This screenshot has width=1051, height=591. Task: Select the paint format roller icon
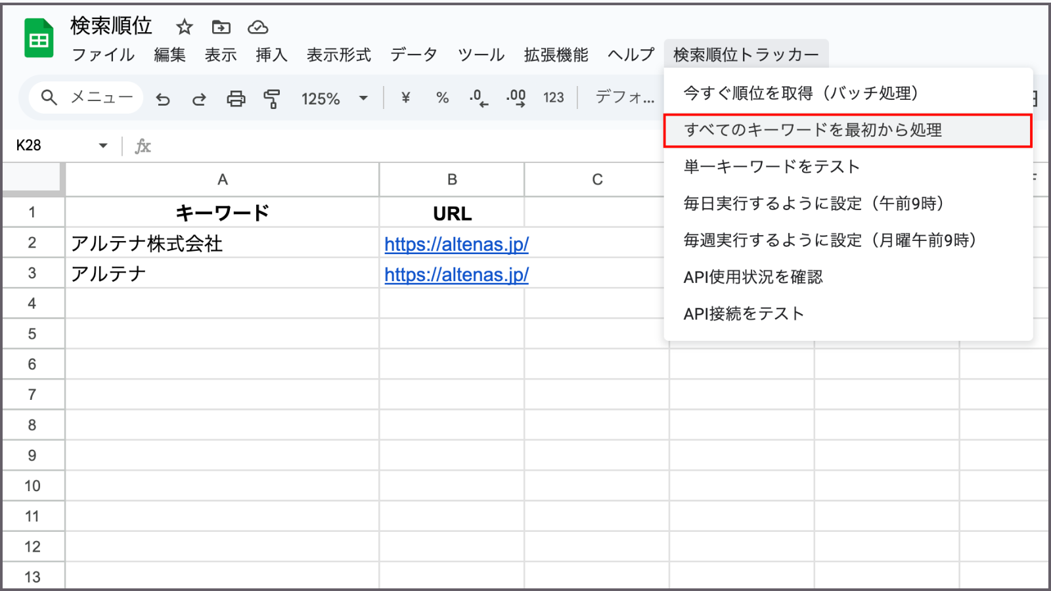(x=272, y=98)
